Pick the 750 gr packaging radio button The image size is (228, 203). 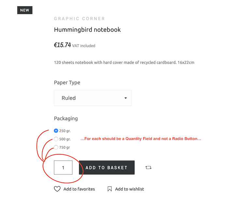click(56, 147)
